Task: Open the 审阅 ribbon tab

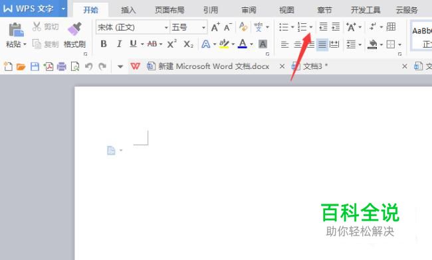Action: coord(249,10)
